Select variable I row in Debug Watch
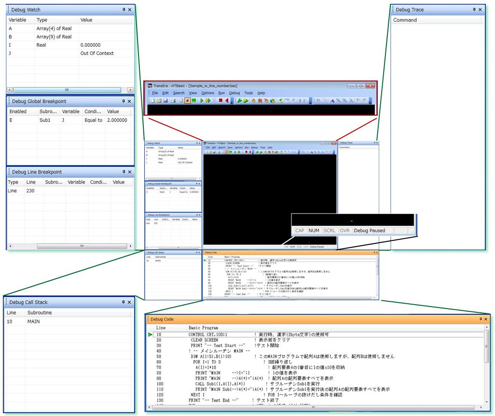The height and width of the screenshot is (416, 495). pos(70,45)
